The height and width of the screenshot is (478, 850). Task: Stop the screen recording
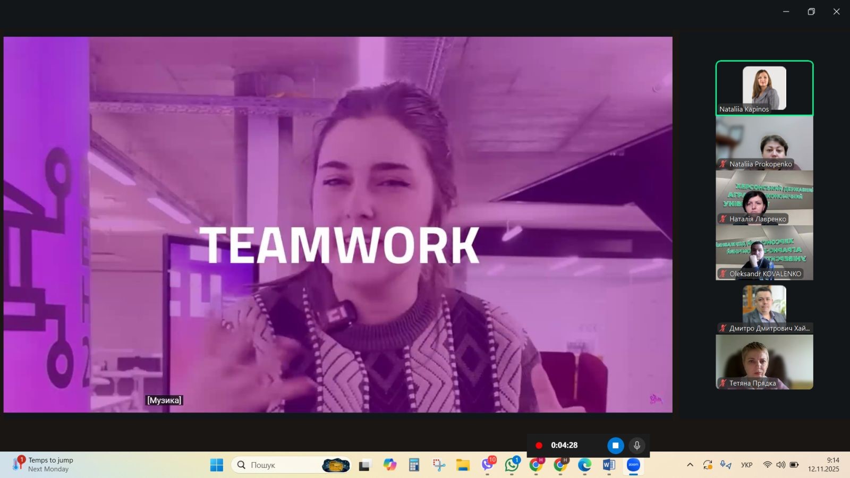pos(615,446)
